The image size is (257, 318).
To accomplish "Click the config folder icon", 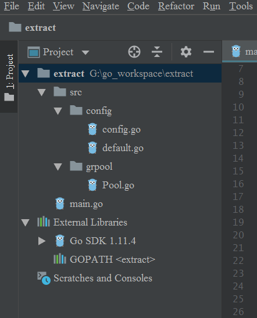I will 76,110.
